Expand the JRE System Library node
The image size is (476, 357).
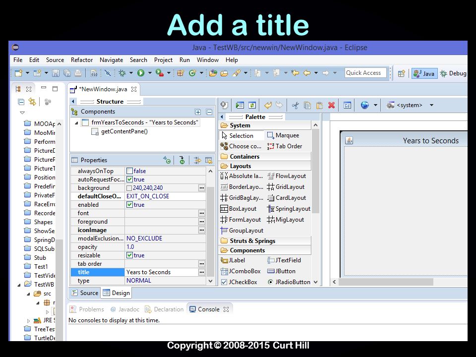coord(28,321)
